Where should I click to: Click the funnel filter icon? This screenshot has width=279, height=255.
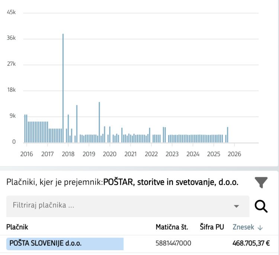(x=261, y=183)
